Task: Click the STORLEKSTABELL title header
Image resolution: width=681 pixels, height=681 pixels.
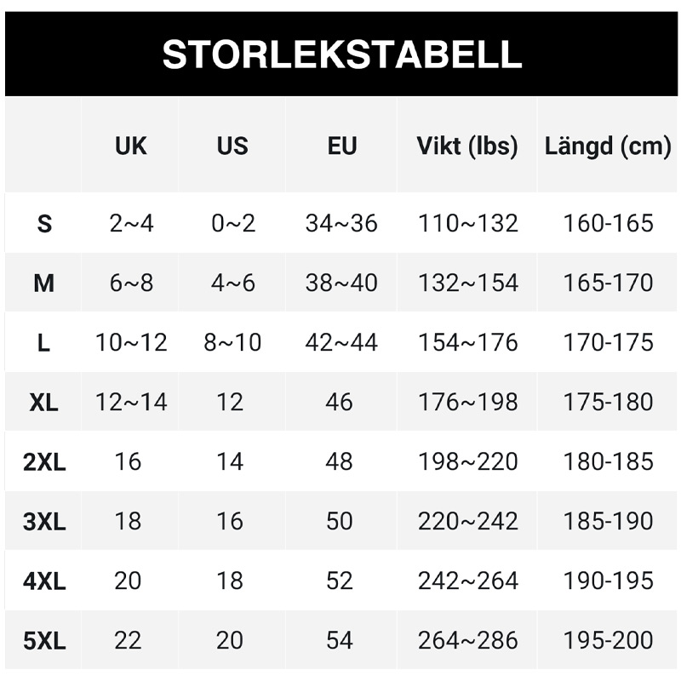Action: [x=341, y=54]
